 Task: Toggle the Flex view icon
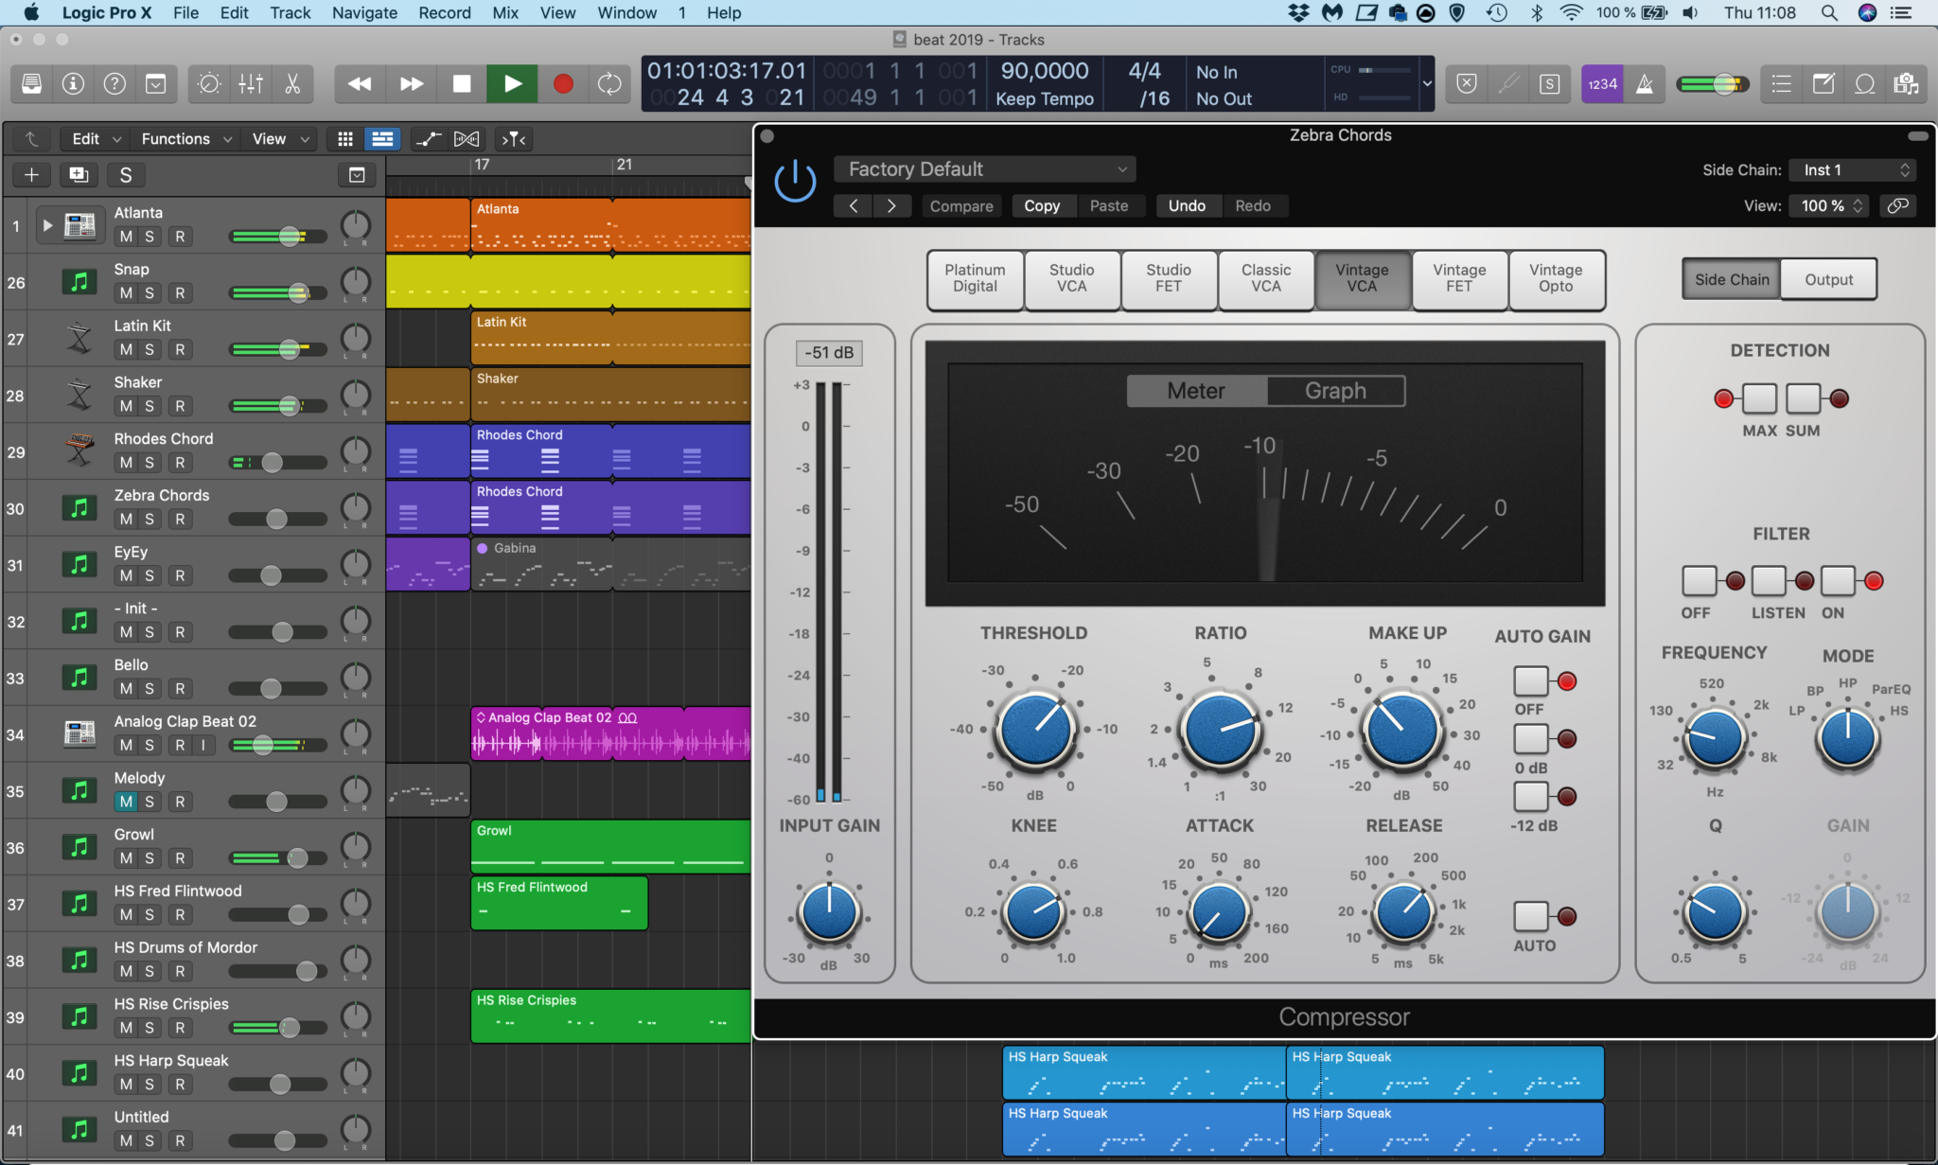pos(467,139)
